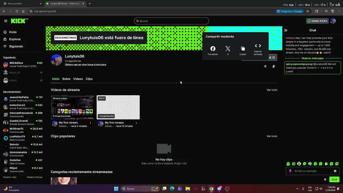
Task: Collapse list with Mostrar Menos
Action: 35,177
